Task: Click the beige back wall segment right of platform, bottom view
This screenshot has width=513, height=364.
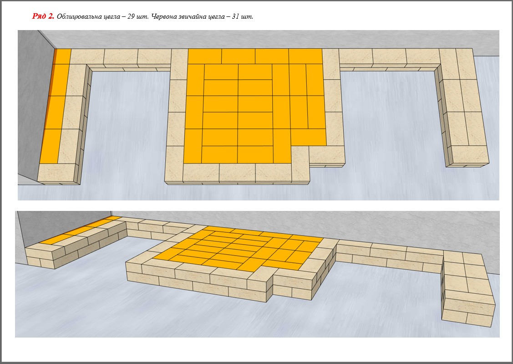Action: pos(387,256)
